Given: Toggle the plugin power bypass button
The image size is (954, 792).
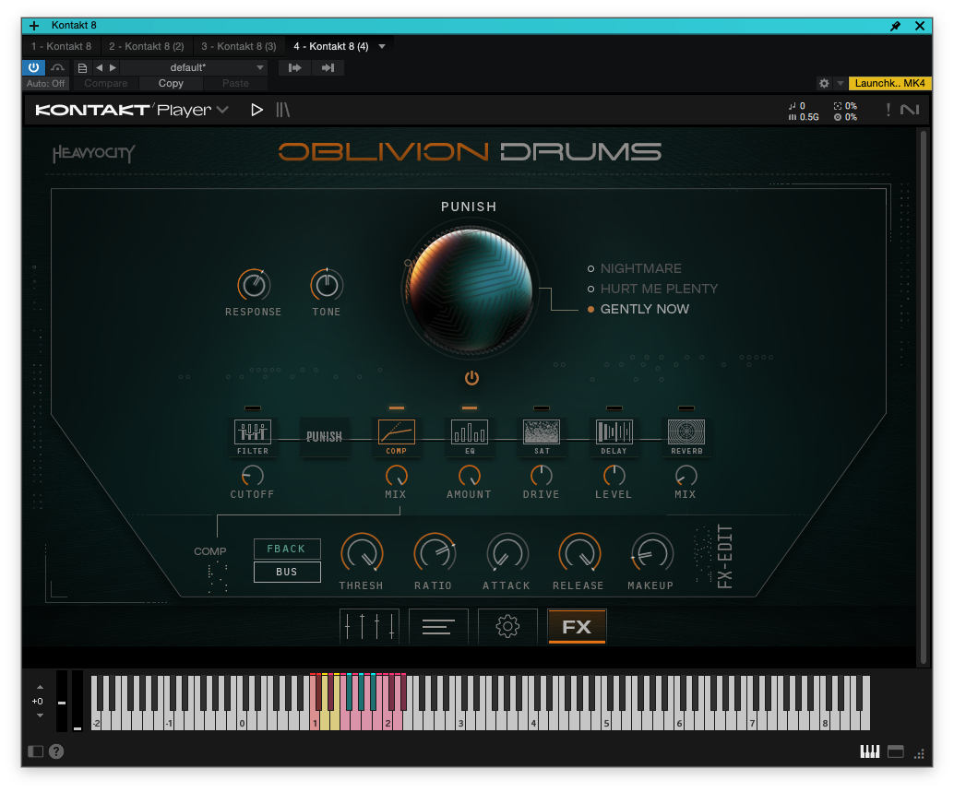Looking at the screenshot, I should pos(33,68).
